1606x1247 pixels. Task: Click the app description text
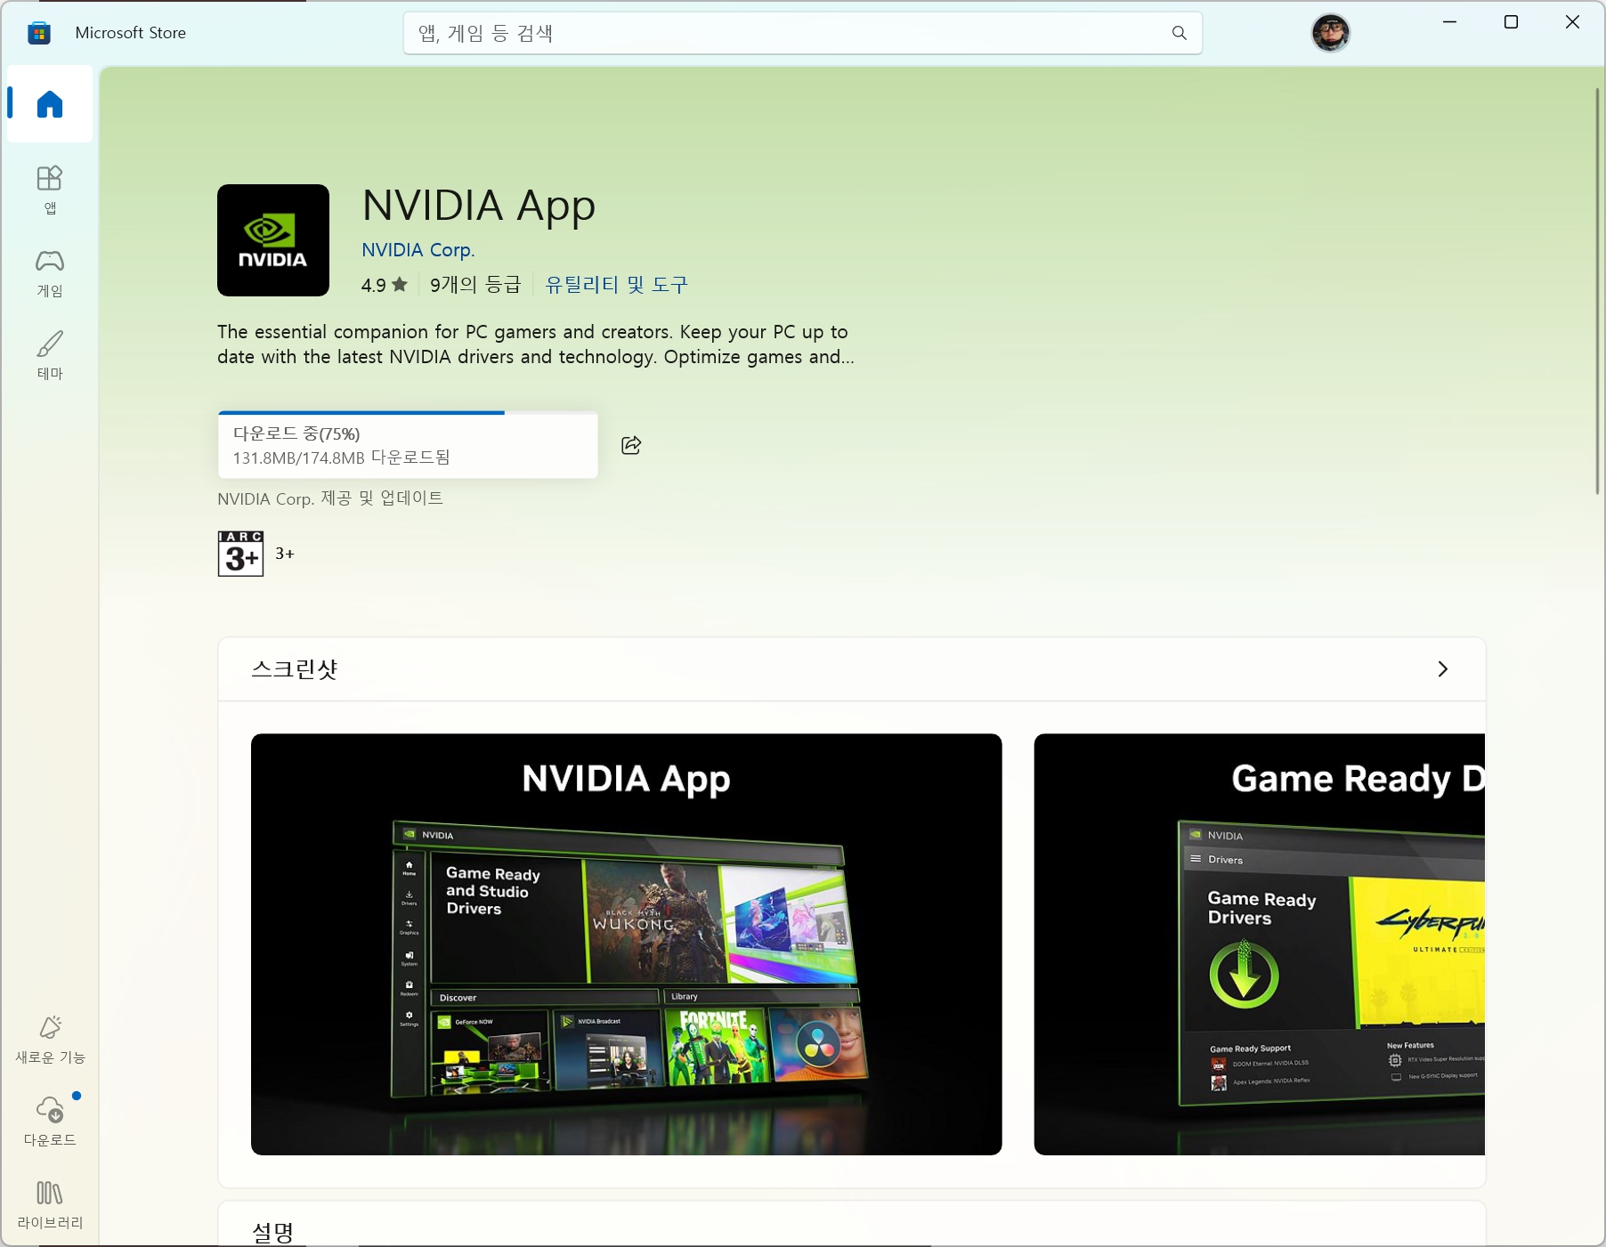coord(535,344)
